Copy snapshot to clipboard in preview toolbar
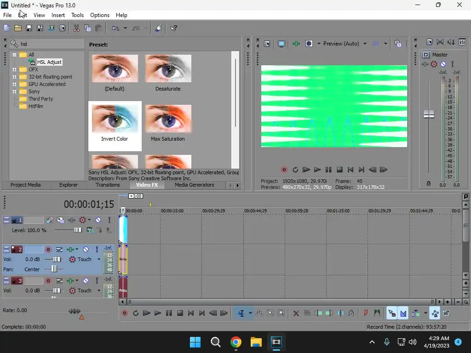Viewport: 471px width, 353px height. (398, 44)
